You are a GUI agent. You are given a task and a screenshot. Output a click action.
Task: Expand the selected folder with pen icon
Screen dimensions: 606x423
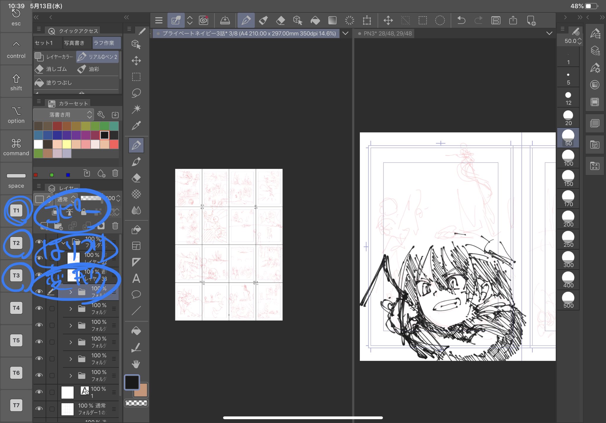[70, 292]
